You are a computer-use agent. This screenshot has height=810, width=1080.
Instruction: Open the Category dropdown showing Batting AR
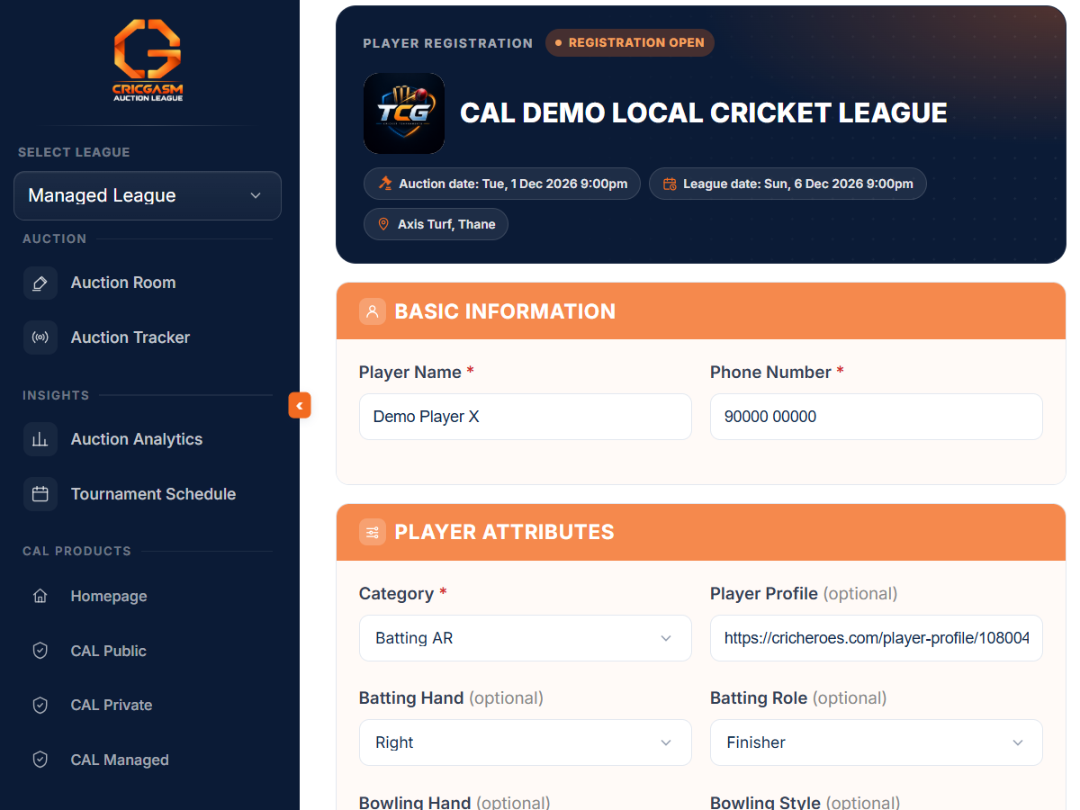pos(526,638)
